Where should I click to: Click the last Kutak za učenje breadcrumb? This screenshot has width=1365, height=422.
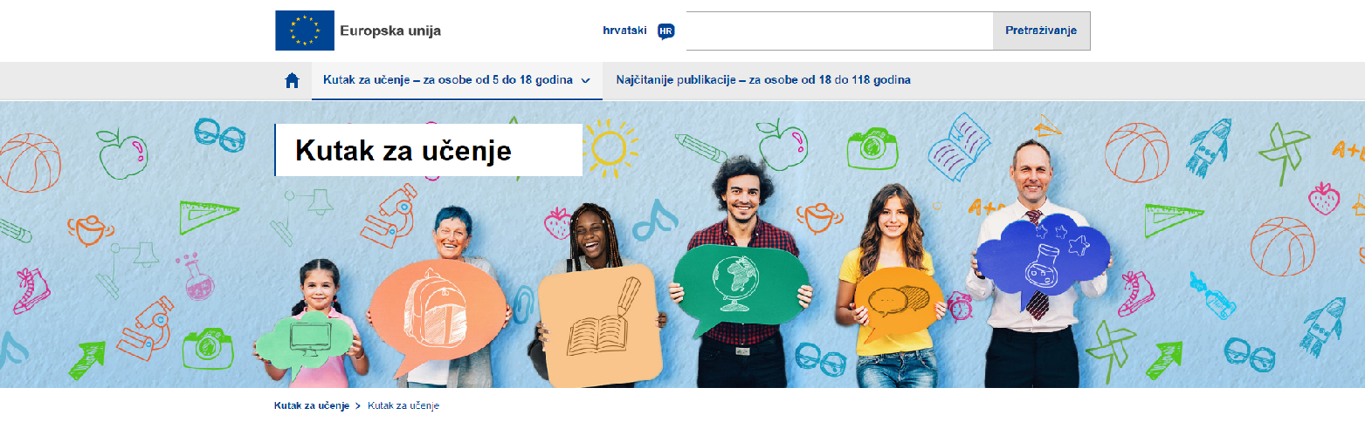[403, 406]
